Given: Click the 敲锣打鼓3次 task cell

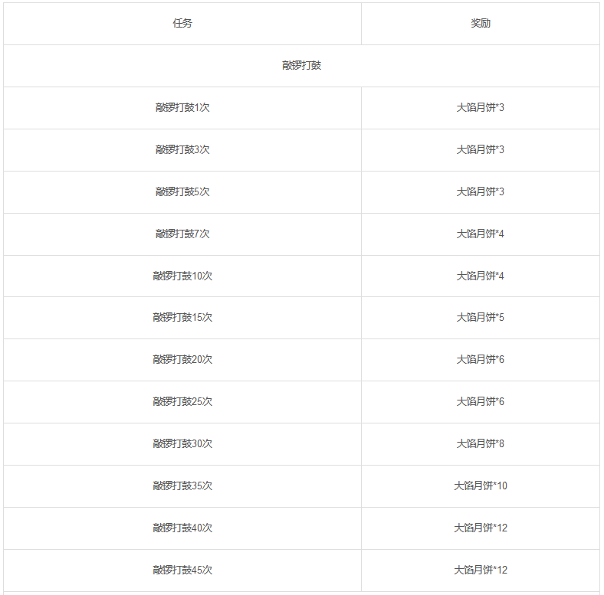Looking at the screenshot, I should pyautogui.click(x=182, y=150).
